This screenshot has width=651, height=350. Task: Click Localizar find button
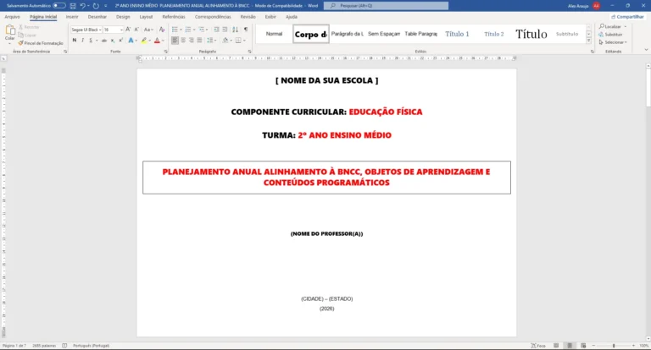point(612,26)
